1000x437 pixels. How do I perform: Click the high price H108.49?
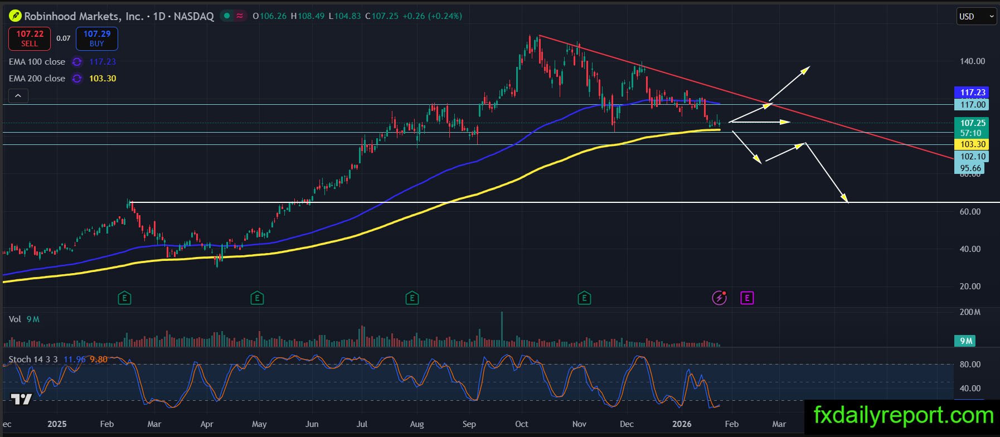tap(308, 16)
